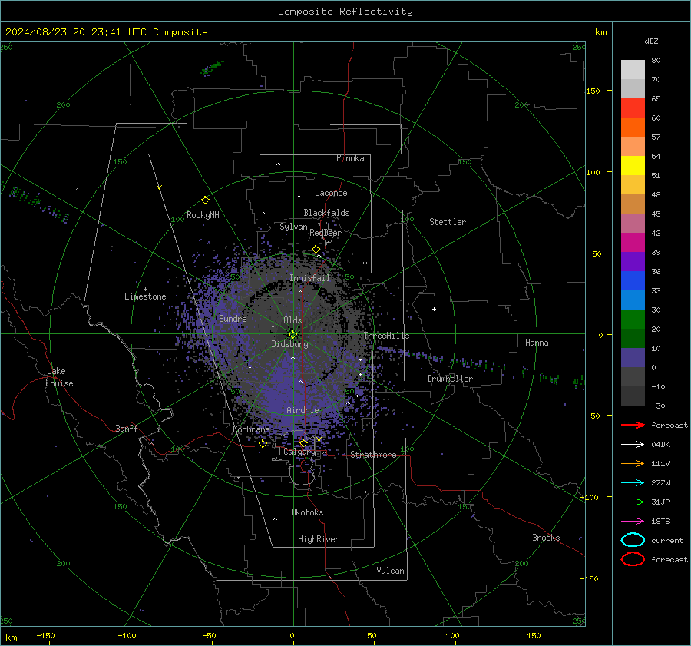Click the Stettler city label
The image size is (691, 646).
point(448,222)
